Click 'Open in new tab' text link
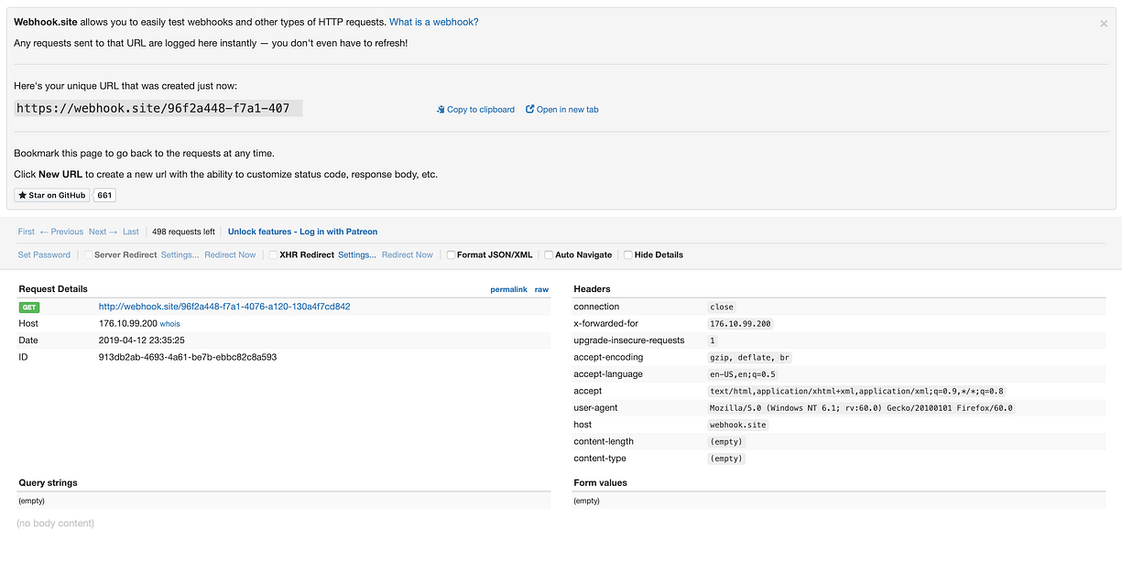The image size is (1122, 561). pyautogui.click(x=568, y=110)
